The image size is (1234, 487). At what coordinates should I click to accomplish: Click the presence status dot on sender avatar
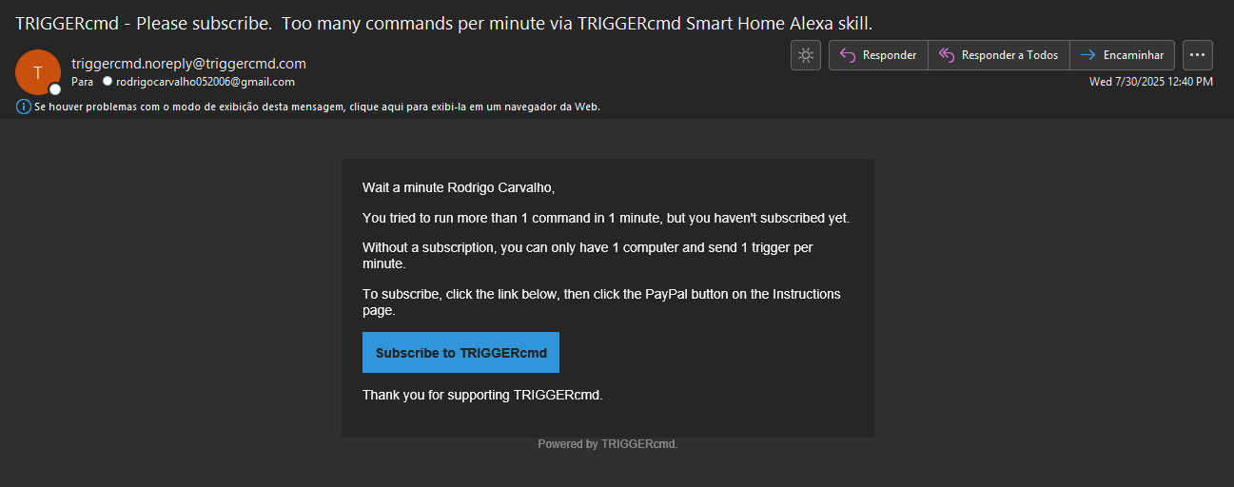[x=55, y=89]
